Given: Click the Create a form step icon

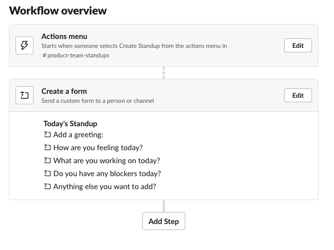Looking at the screenshot, I should pos(24,95).
